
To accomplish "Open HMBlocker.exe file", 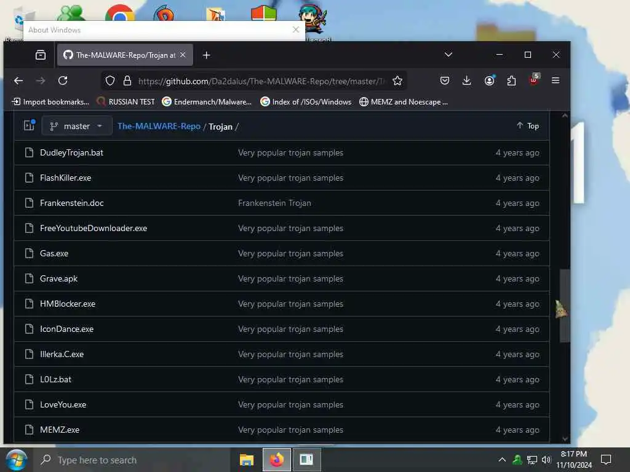I will pos(68,304).
